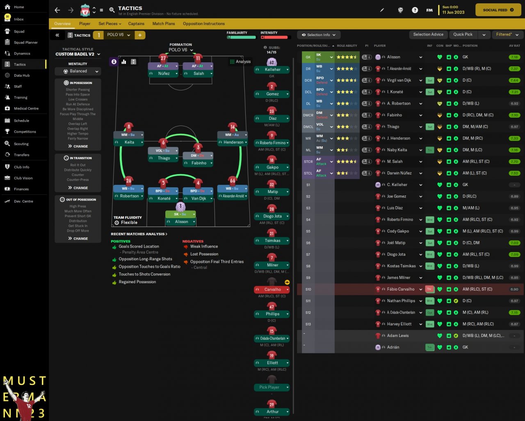Go to the Staff section

click(18, 86)
